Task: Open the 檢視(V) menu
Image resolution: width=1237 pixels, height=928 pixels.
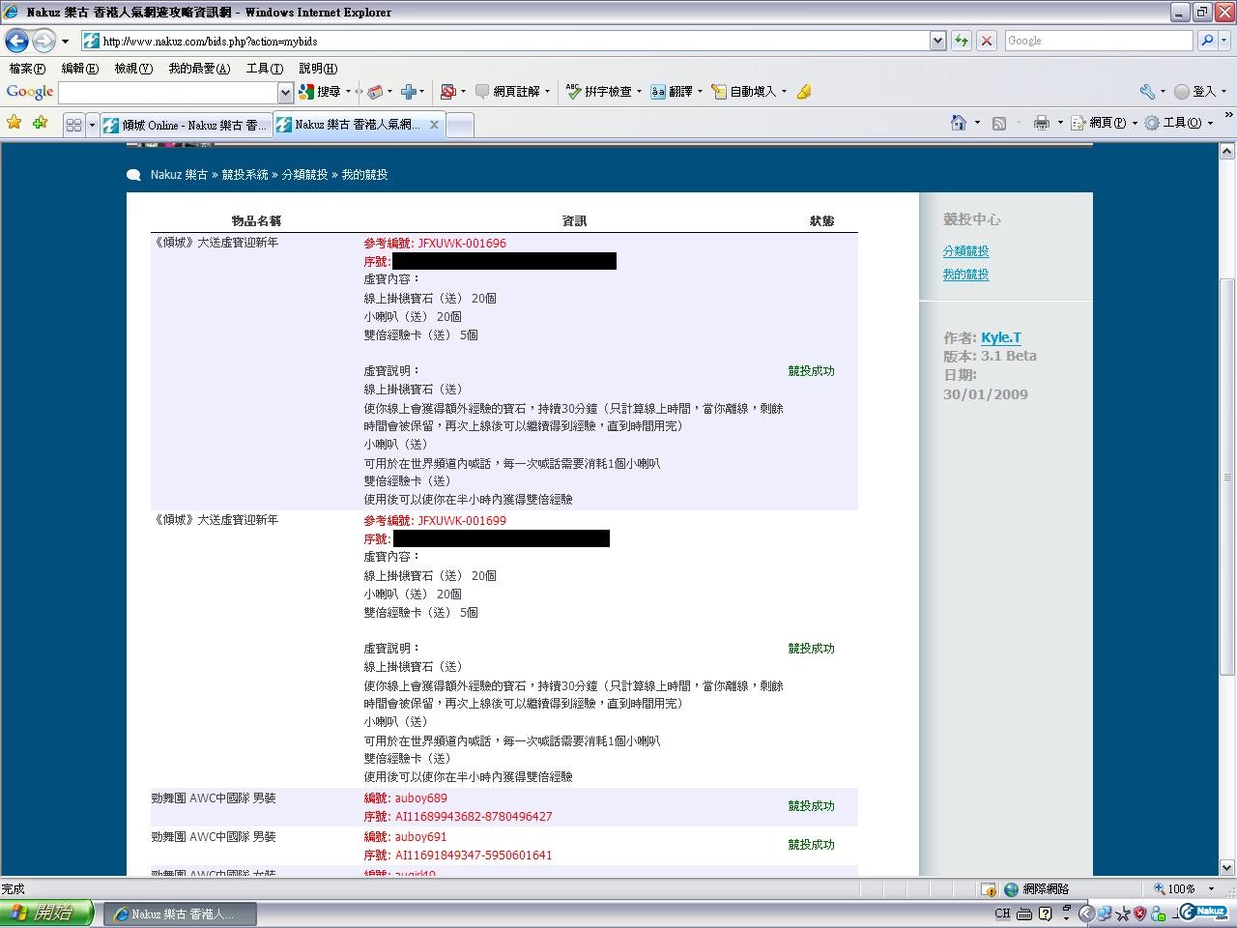Action: [x=133, y=69]
